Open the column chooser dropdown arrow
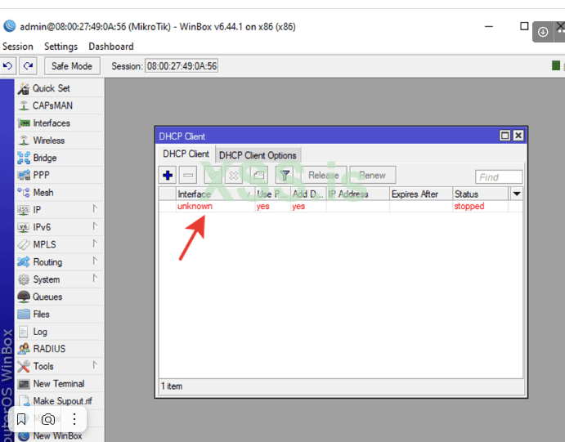This screenshot has width=565, height=442. tap(517, 194)
